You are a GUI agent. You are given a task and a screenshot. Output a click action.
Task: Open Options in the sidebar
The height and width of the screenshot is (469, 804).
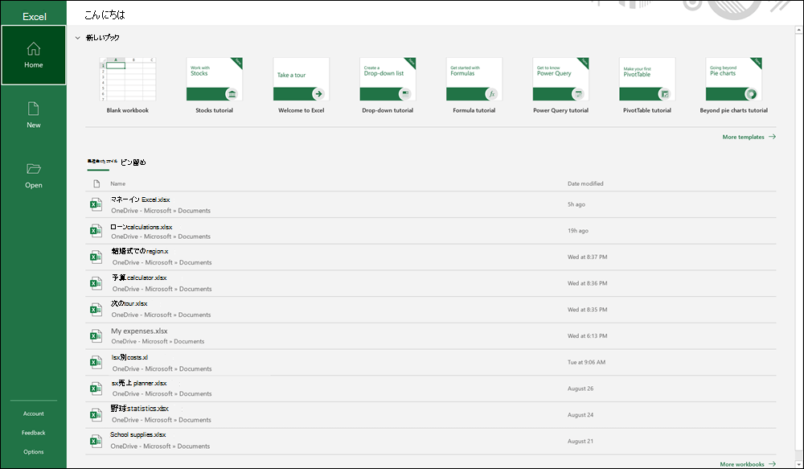(33, 451)
